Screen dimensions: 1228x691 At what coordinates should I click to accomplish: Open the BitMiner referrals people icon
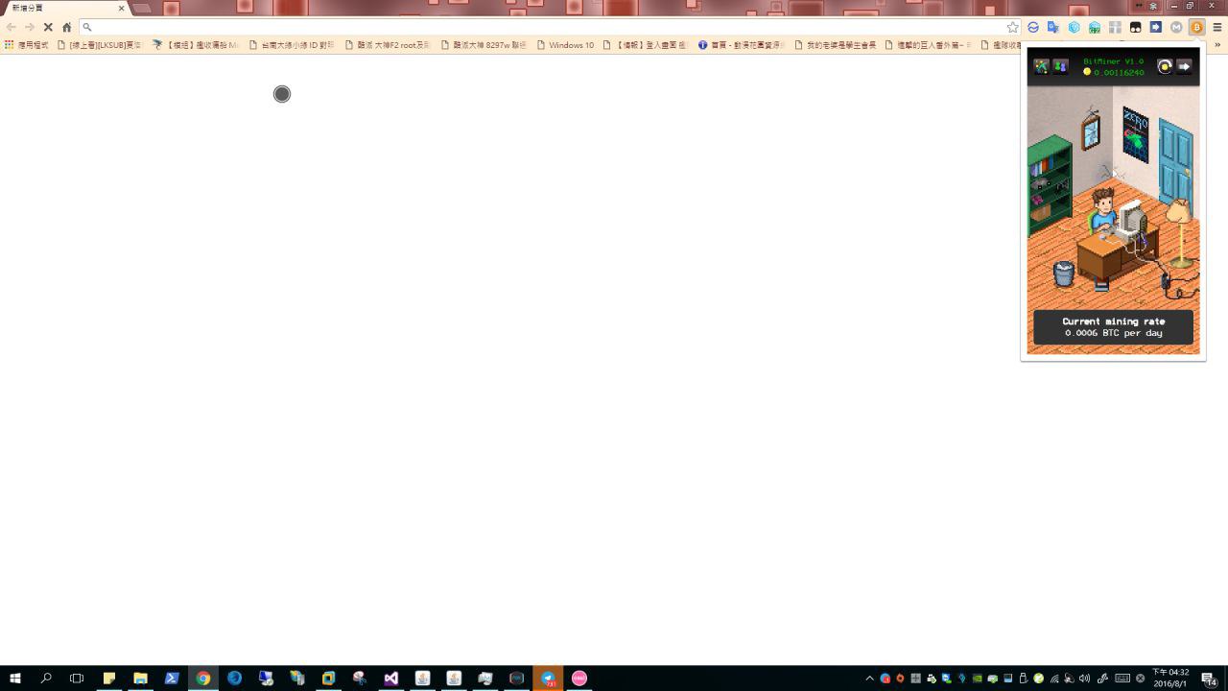[x=1060, y=66]
